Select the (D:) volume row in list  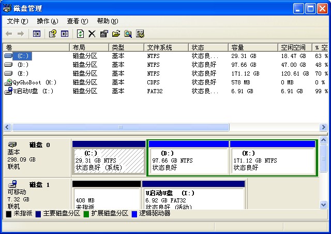point(23,65)
